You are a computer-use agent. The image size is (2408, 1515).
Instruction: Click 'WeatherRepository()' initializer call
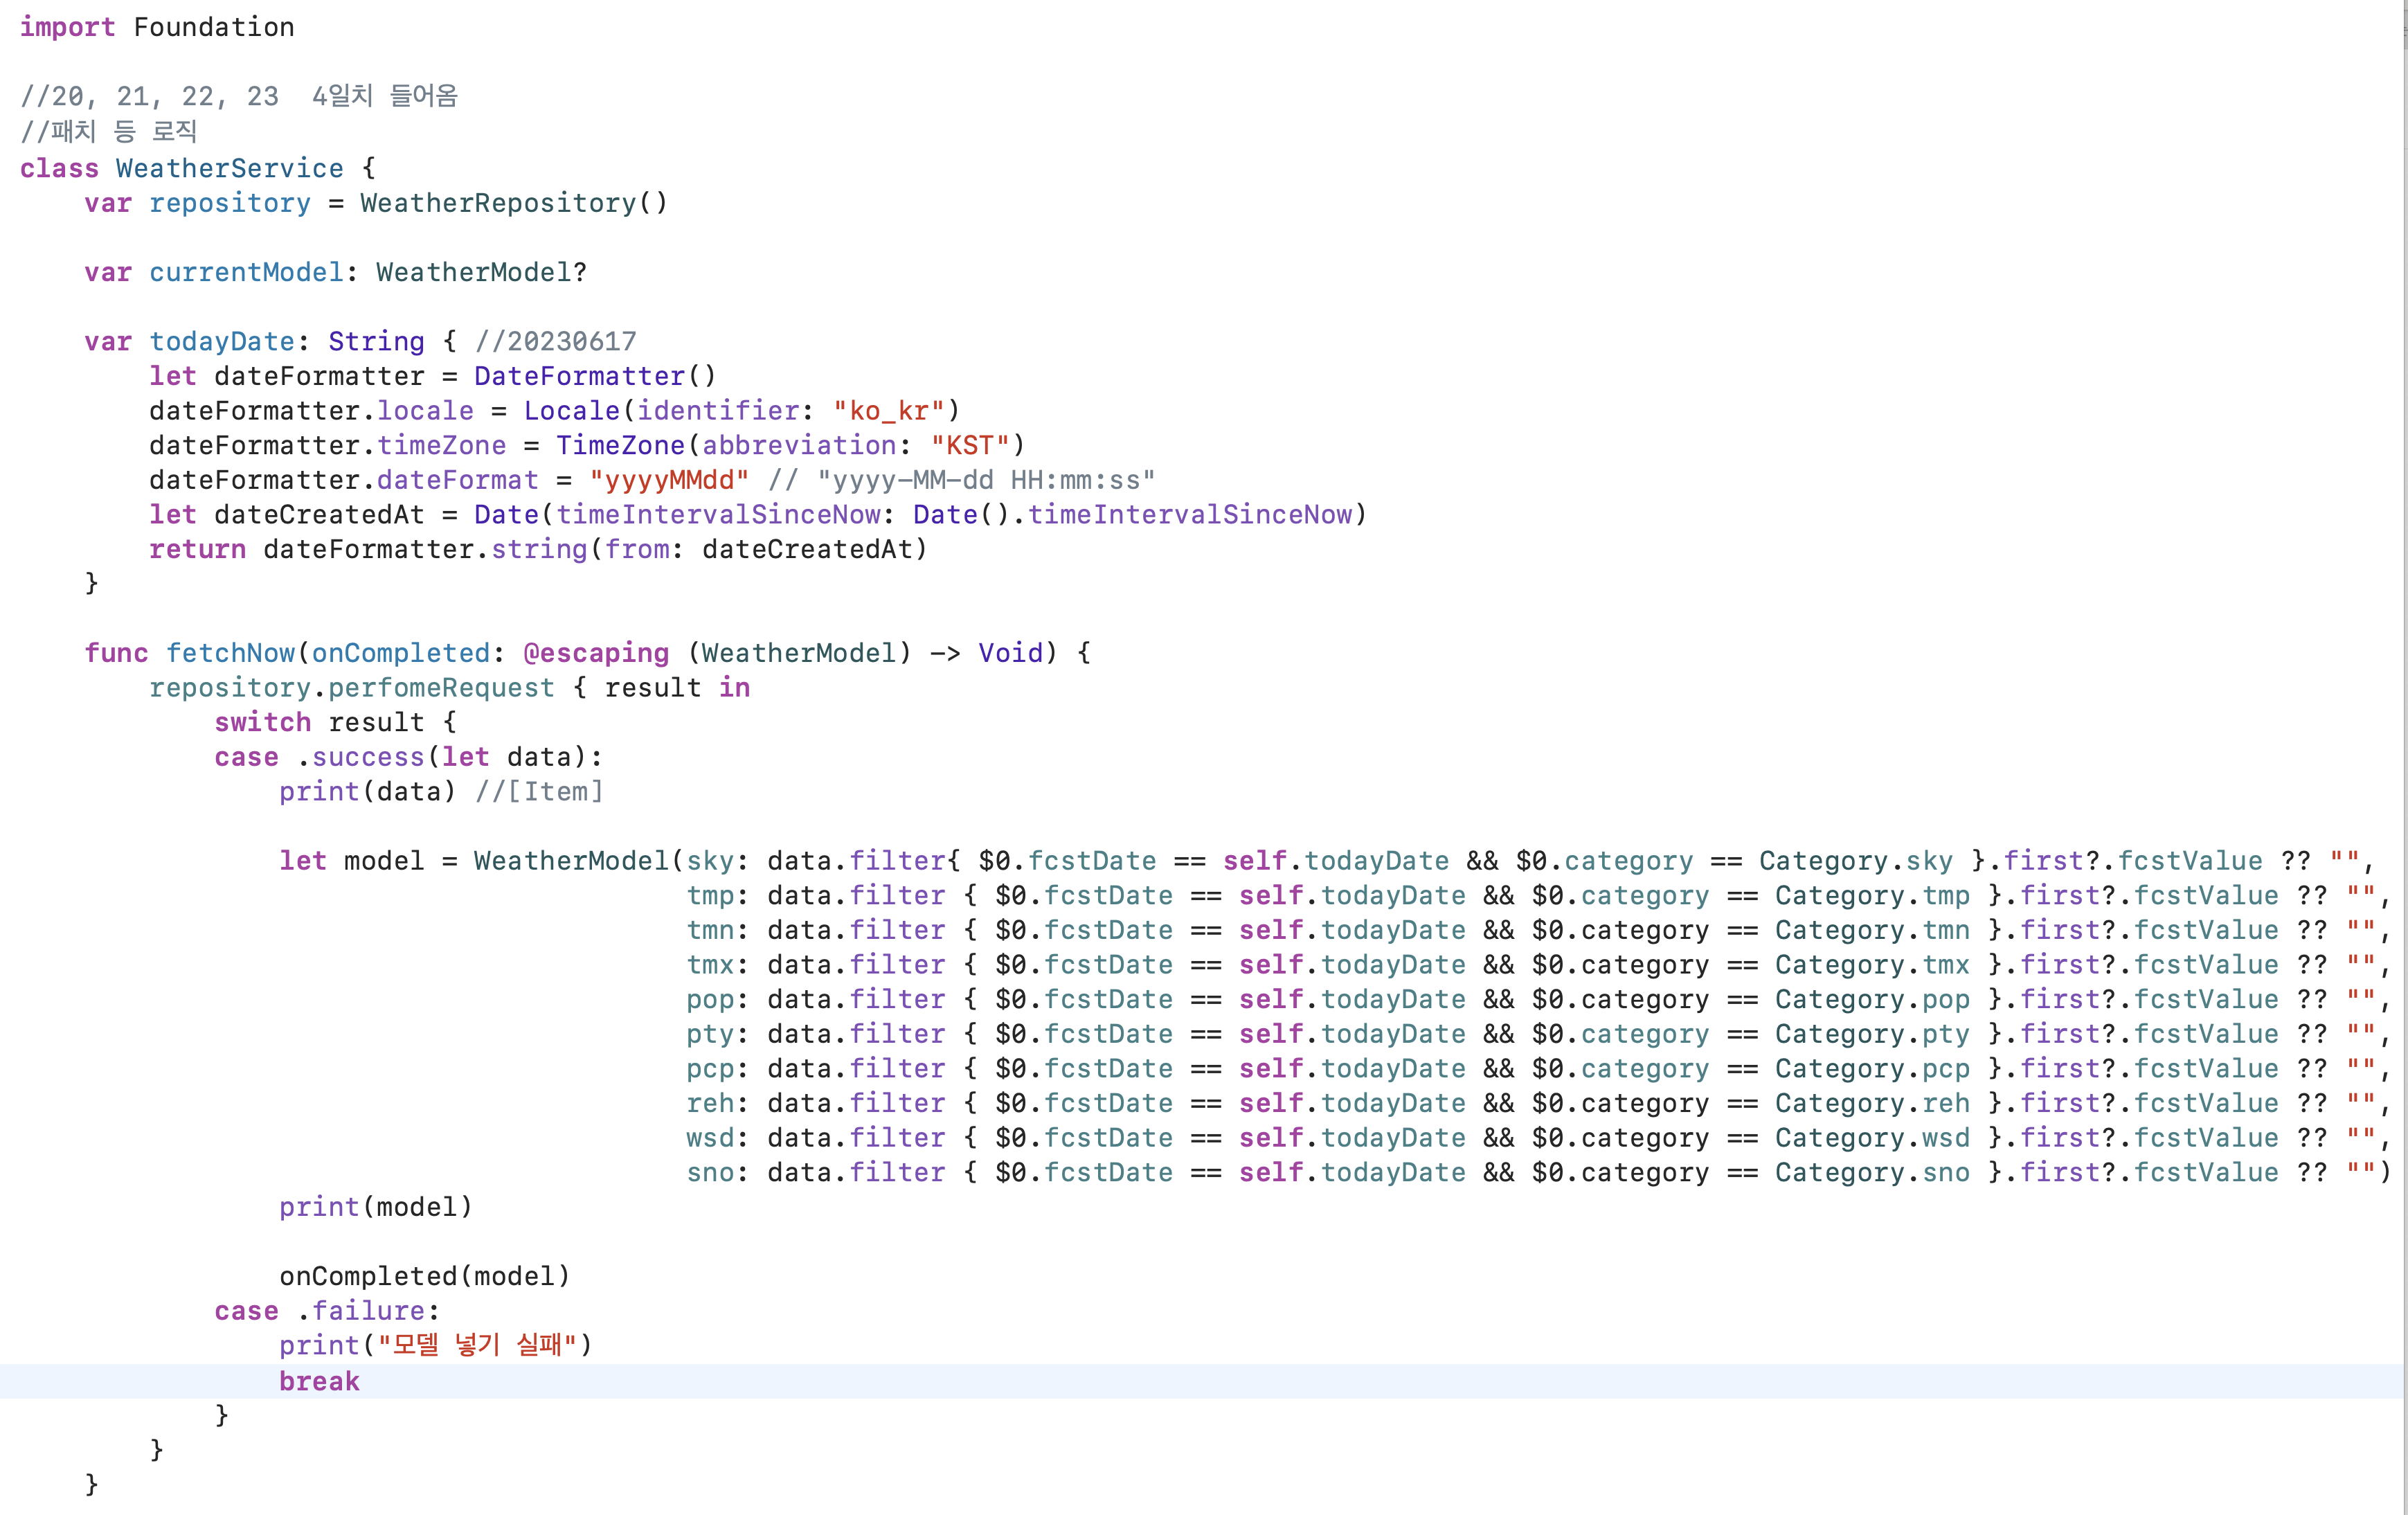coord(514,203)
